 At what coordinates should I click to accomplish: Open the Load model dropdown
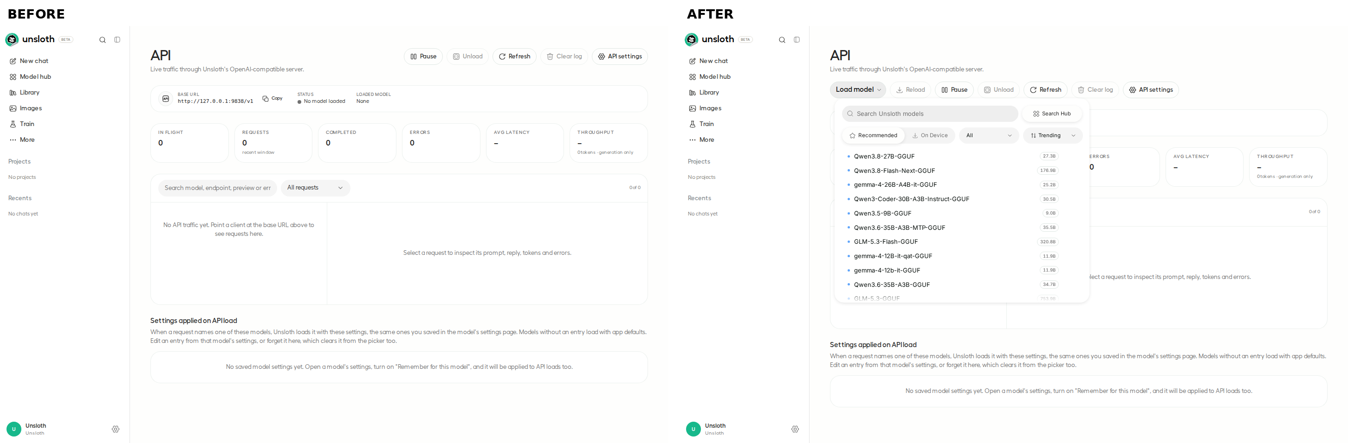(858, 90)
